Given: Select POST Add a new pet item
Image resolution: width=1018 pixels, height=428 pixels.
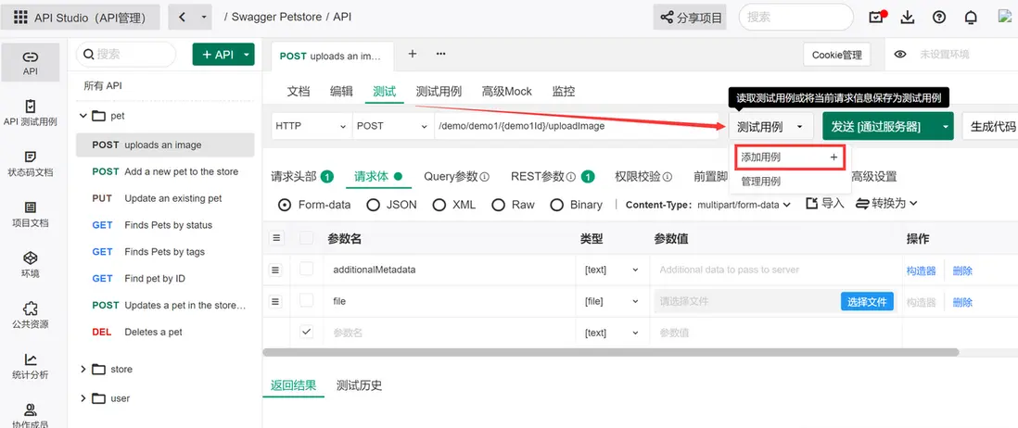Looking at the screenshot, I should (x=165, y=172).
